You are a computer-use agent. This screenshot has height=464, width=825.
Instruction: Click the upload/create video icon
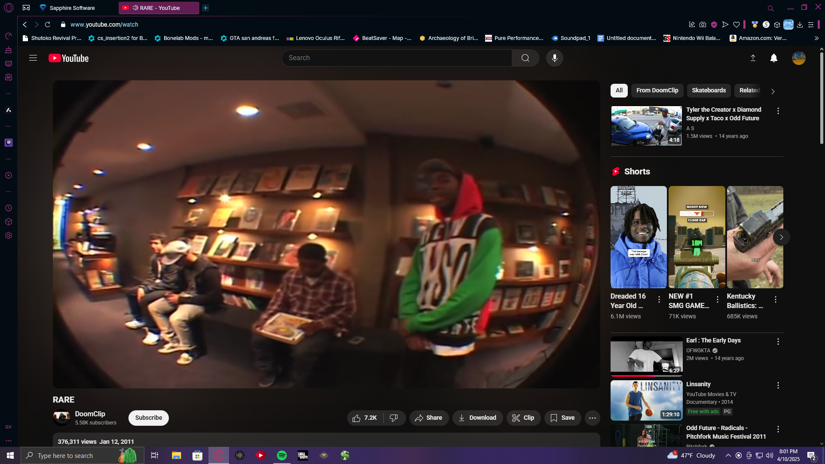tap(753, 58)
